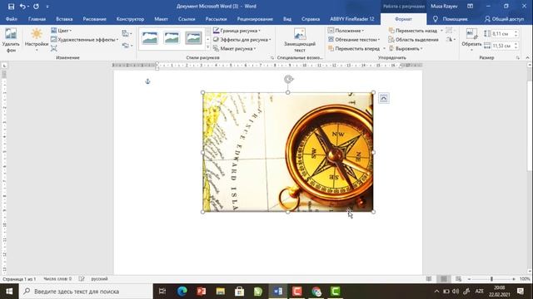Open ribbon display options icon in title bar

470,6
